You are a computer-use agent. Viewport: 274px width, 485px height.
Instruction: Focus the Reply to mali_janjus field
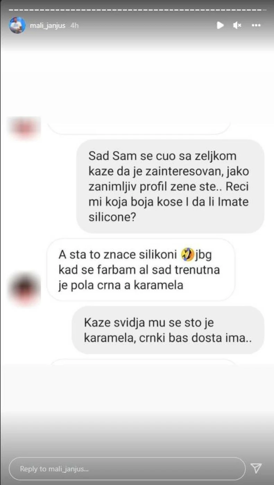click(x=127, y=469)
